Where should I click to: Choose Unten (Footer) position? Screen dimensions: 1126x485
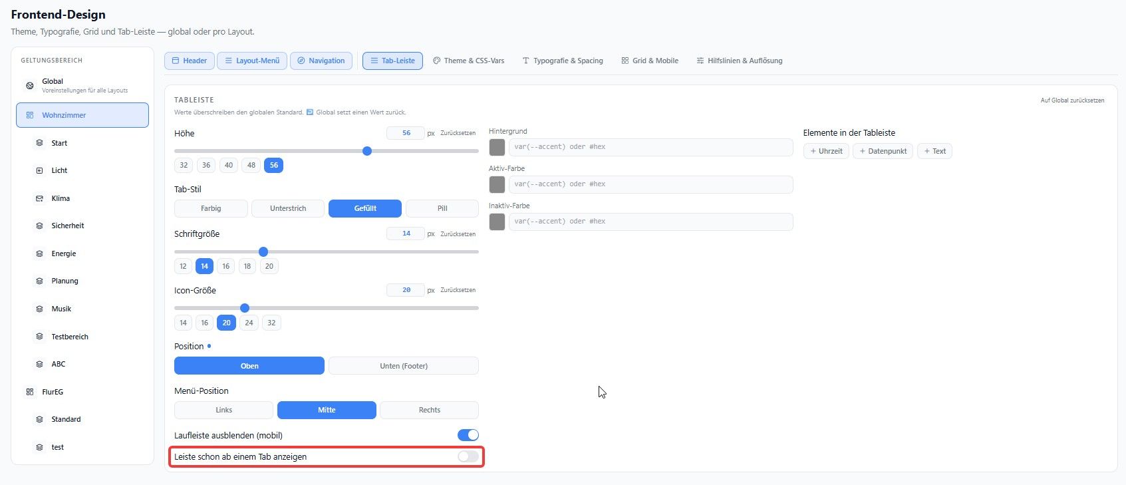404,366
